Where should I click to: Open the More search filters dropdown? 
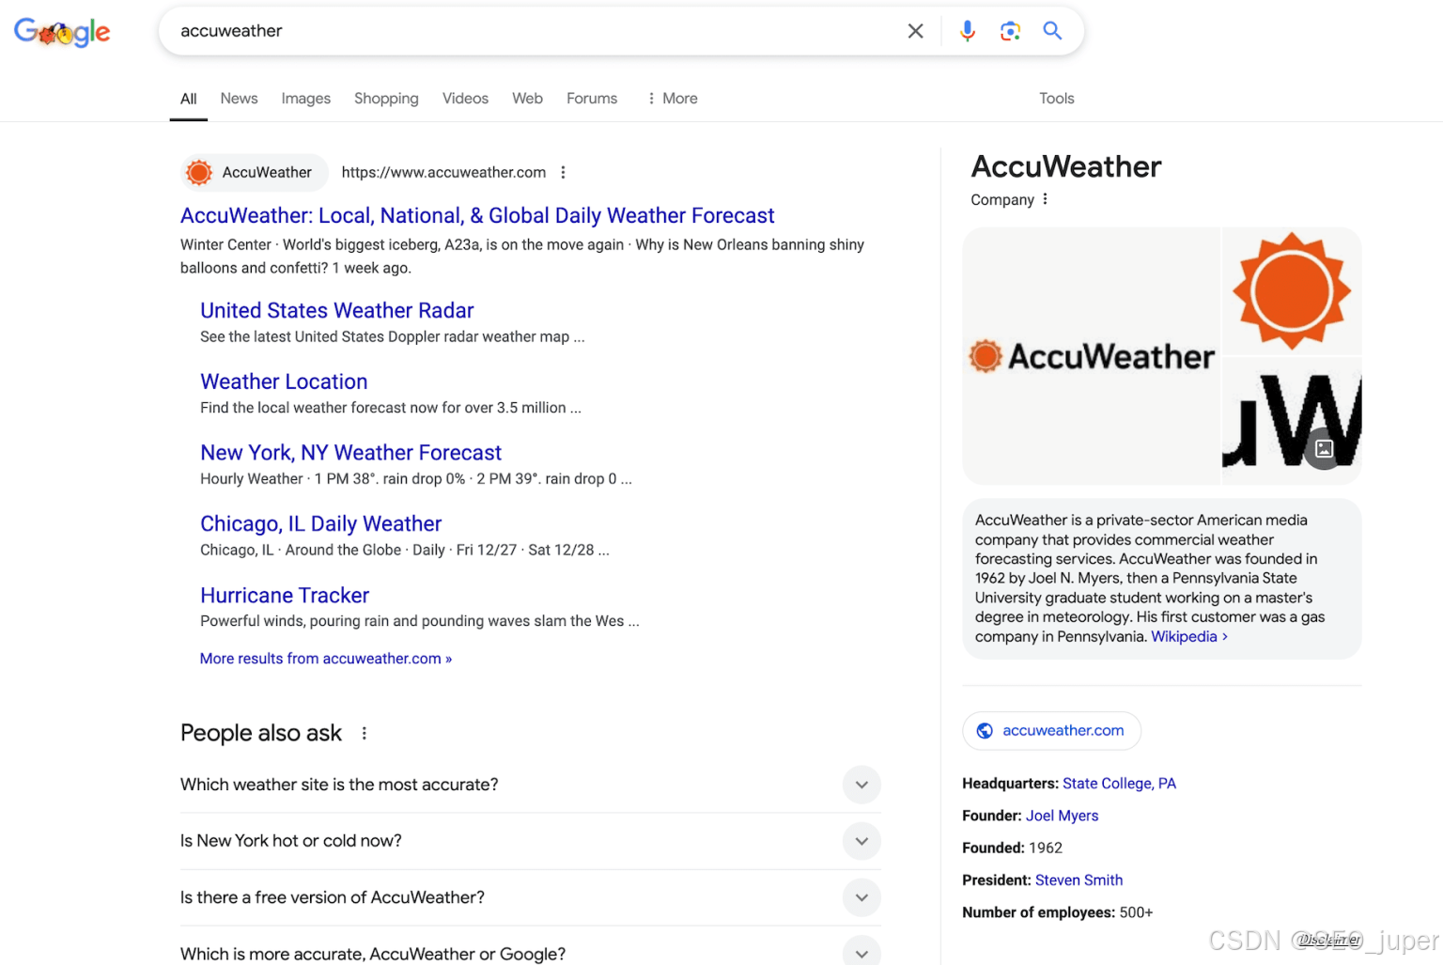pyautogui.click(x=673, y=98)
